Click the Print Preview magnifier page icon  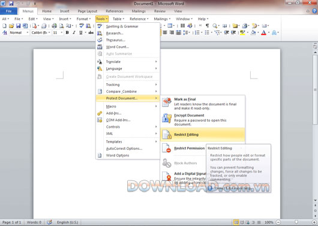(61, 26)
